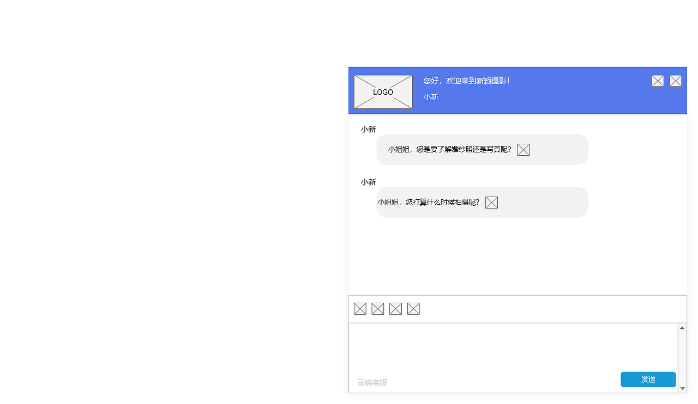
Task: Select the second icon in the chat toolbar
Action: [x=378, y=308]
